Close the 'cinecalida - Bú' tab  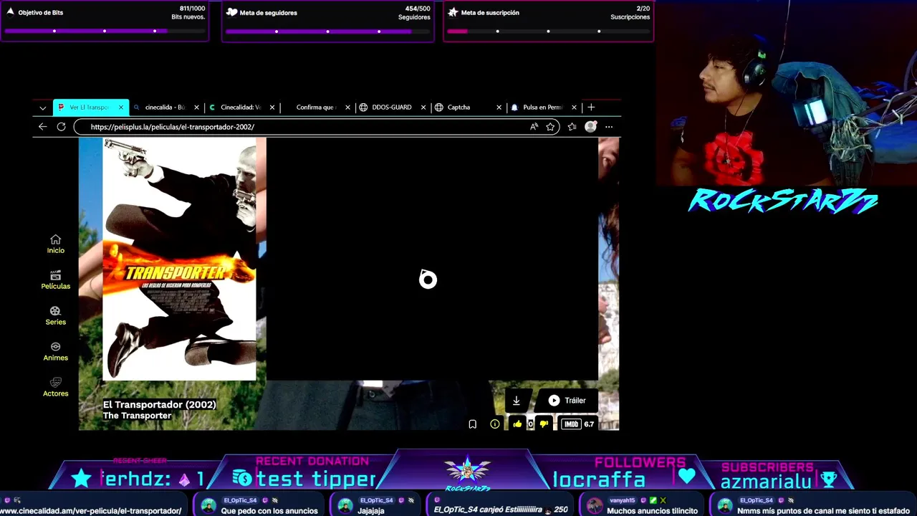click(196, 107)
